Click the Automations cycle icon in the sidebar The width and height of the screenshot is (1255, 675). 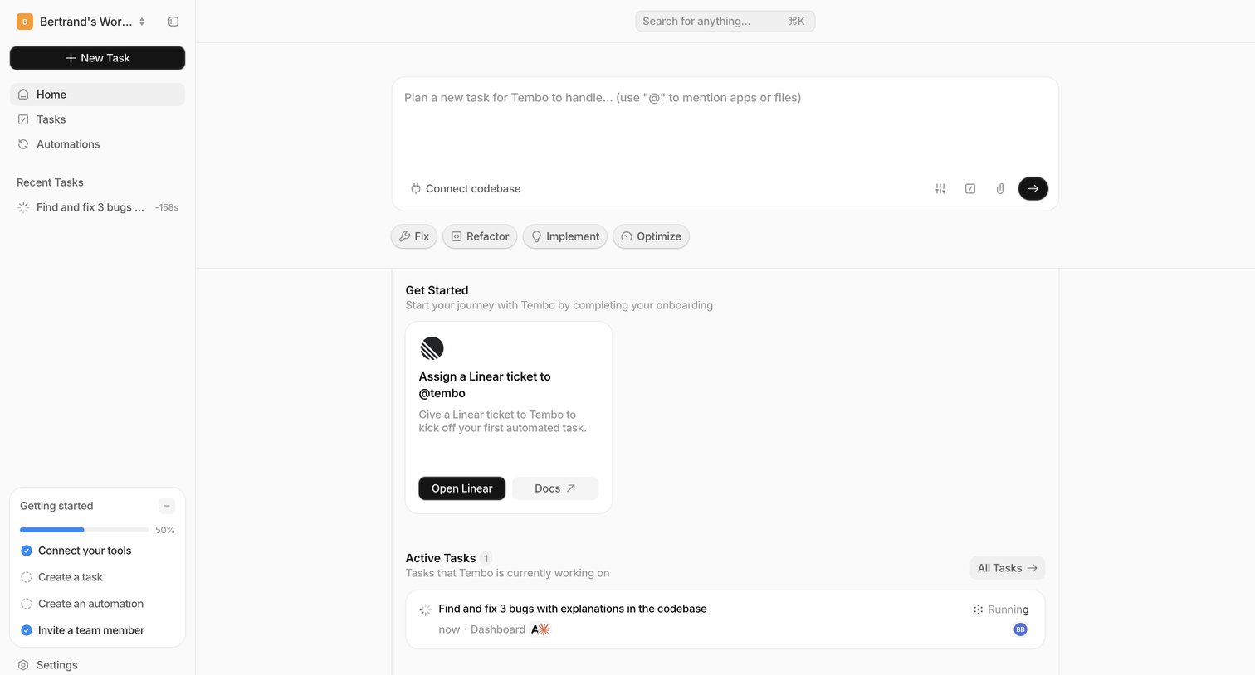23,144
